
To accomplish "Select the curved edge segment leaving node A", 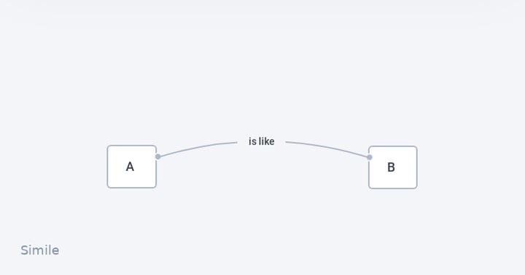I will 198,148.
